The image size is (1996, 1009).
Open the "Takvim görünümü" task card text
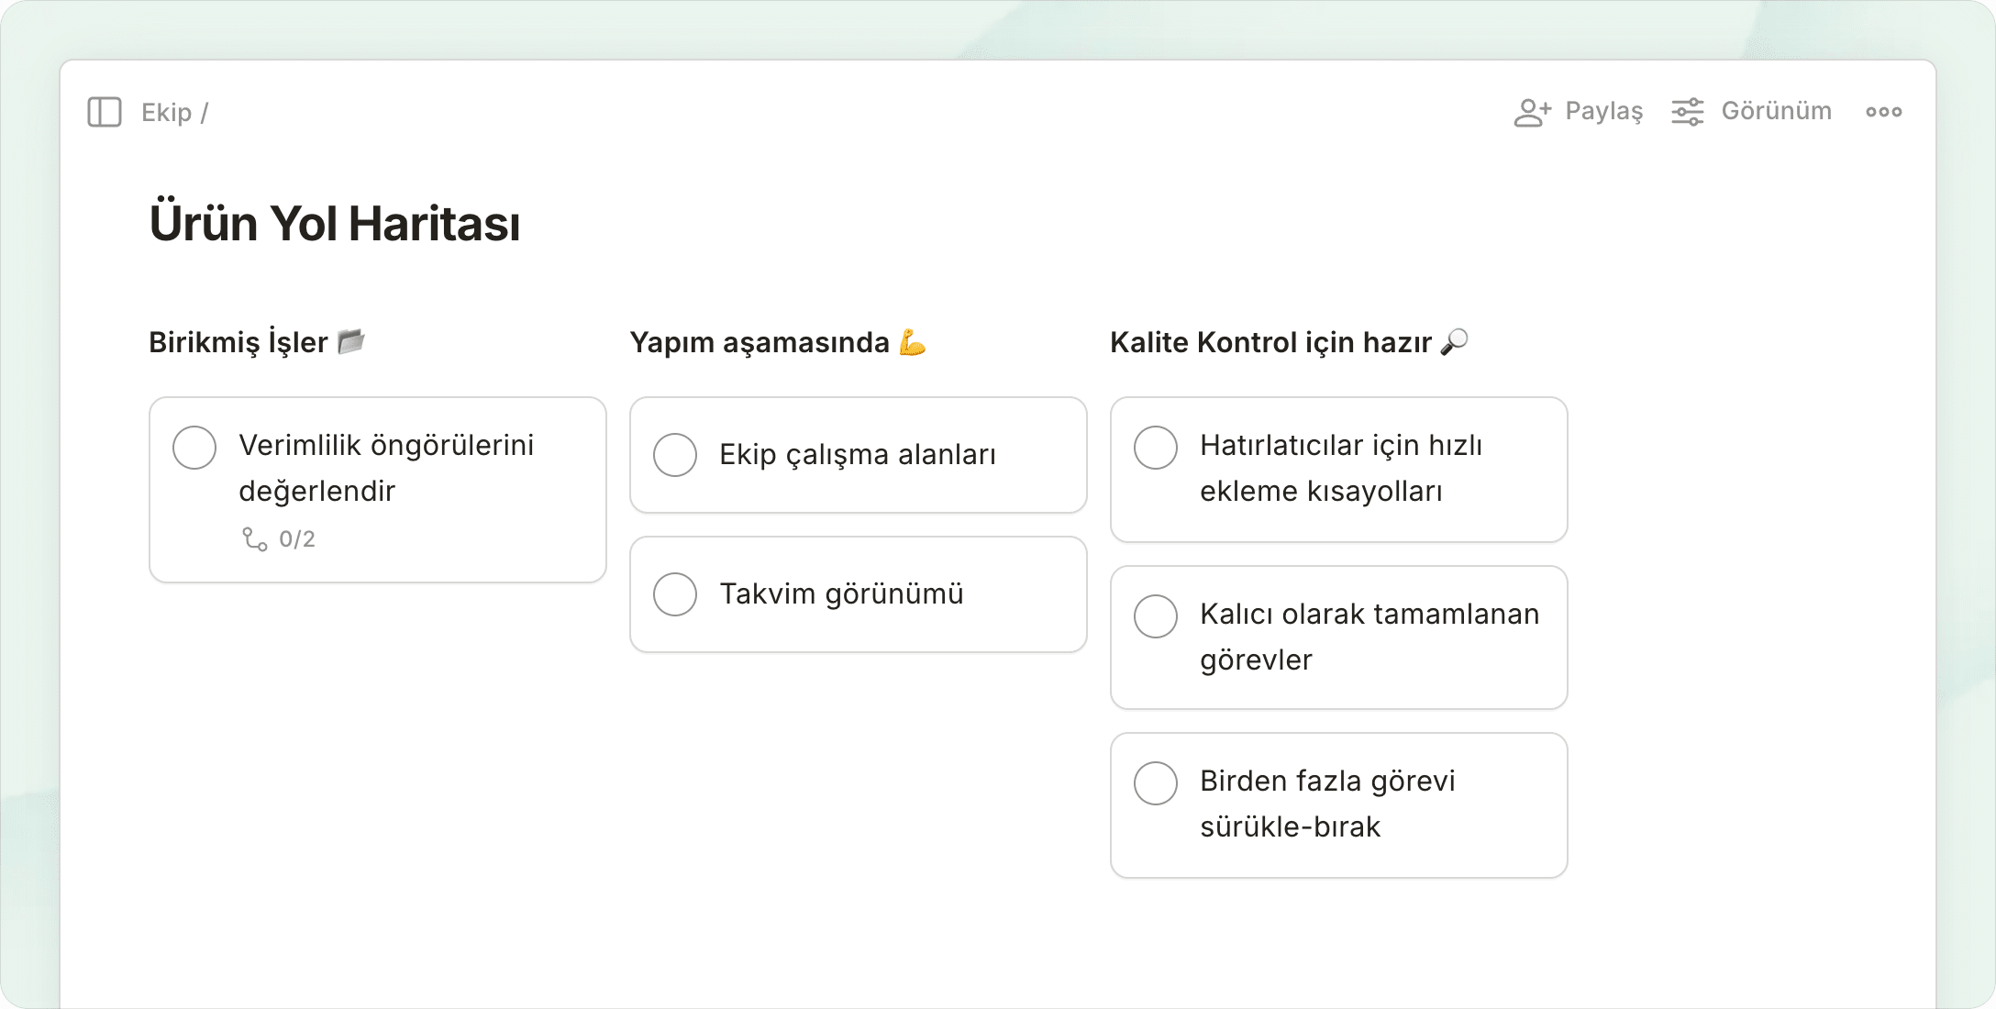841,594
